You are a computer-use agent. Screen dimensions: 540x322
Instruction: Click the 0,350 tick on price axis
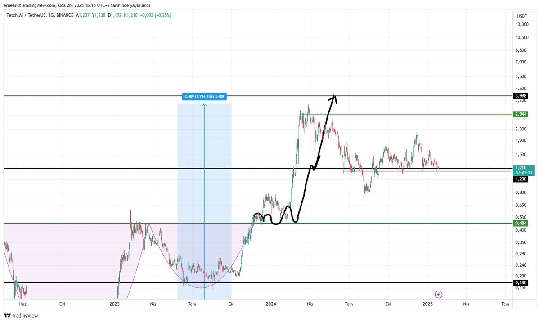pos(522,243)
